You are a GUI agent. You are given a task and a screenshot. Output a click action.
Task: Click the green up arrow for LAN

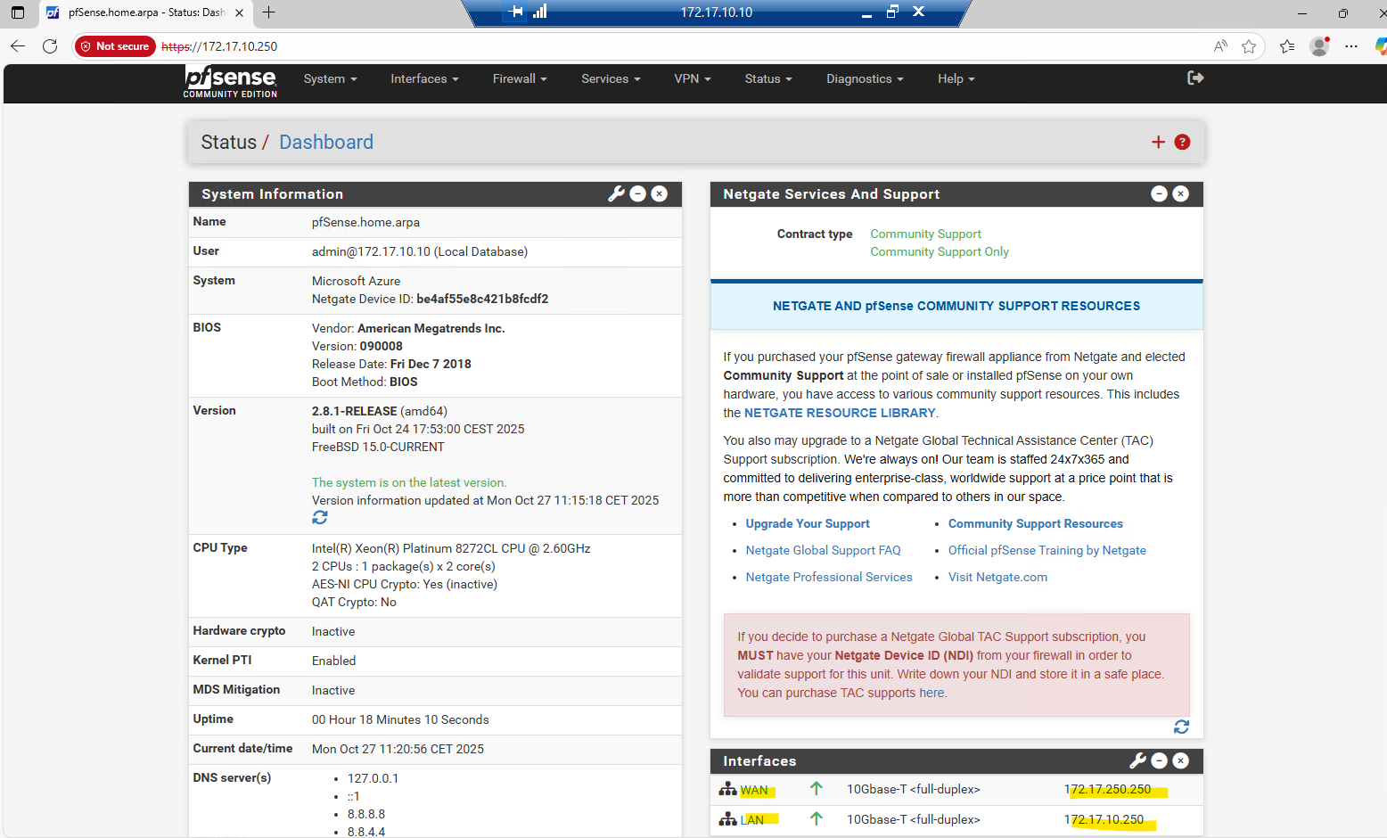[x=816, y=819]
